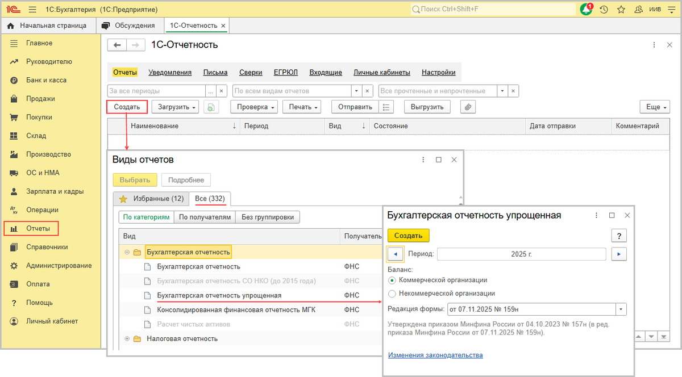Open Письма tab
The width and height of the screenshot is (682, 377).
[x=215, y=73]
